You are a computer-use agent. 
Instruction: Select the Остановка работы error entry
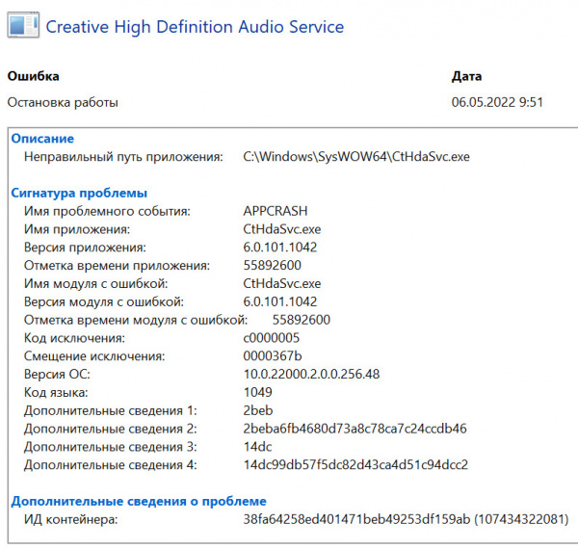coord(63,101)
